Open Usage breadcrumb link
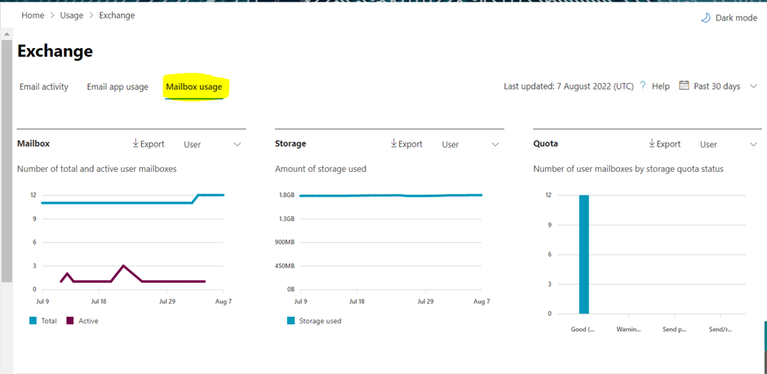Viewport: 767px width, 374px height. click(72, 15)
